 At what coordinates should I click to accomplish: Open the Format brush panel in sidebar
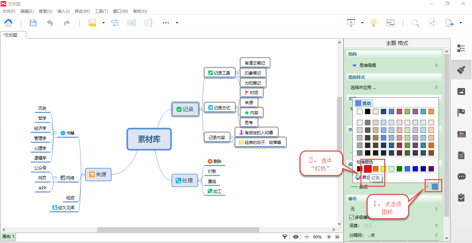(461, 70)
